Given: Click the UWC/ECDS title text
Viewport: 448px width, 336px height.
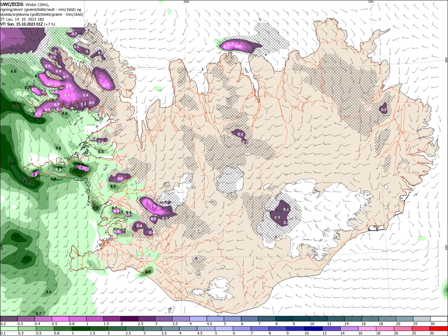Looking at the screenshot, I should [13, 4].
